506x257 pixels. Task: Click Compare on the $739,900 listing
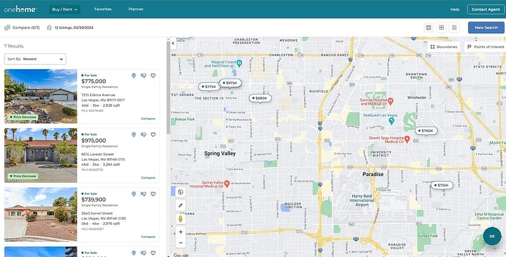coord(148,237)
